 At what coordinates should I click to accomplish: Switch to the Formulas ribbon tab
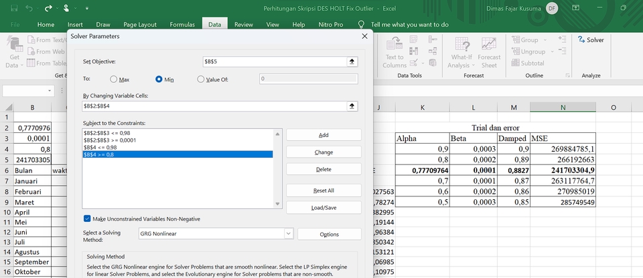(182, 24)
